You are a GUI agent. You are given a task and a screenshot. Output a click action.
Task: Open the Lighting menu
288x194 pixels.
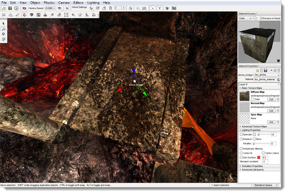pos(93,3)
